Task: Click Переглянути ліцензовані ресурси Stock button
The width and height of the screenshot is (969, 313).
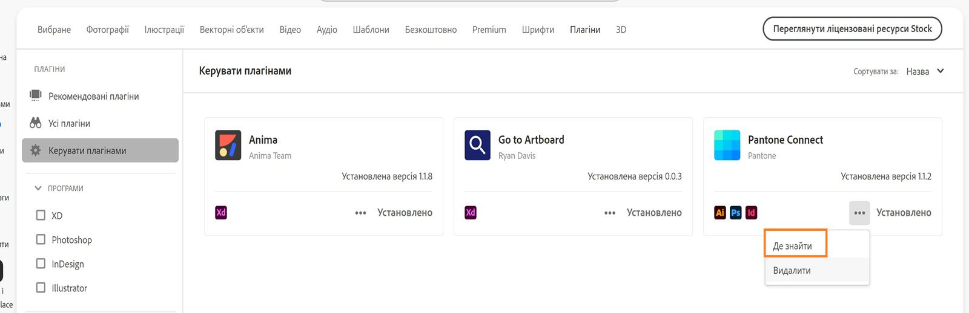Action: point(852,28)
